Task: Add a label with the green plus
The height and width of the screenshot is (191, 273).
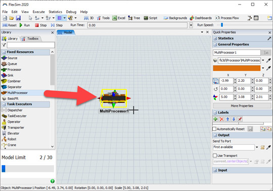Action: click(215, 119)
